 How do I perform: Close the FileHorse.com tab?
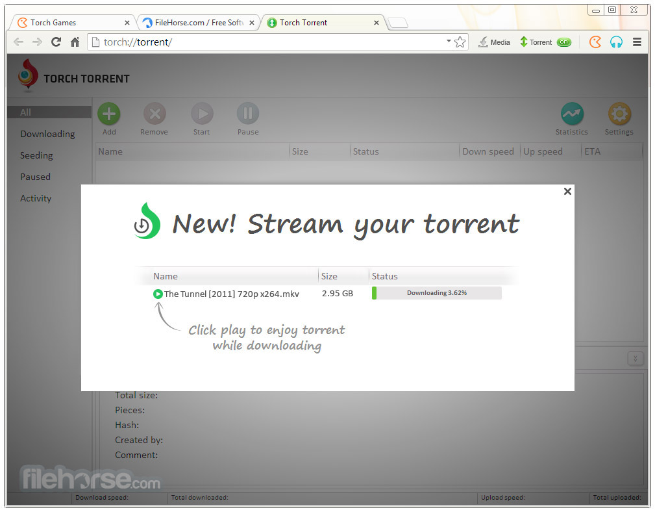tap(252, 23)
